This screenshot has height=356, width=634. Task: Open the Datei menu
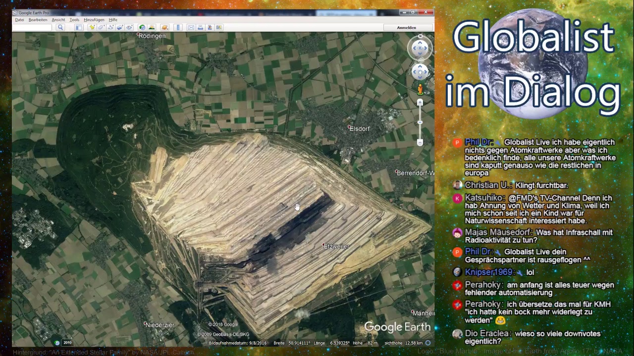(x=19, y=20)
